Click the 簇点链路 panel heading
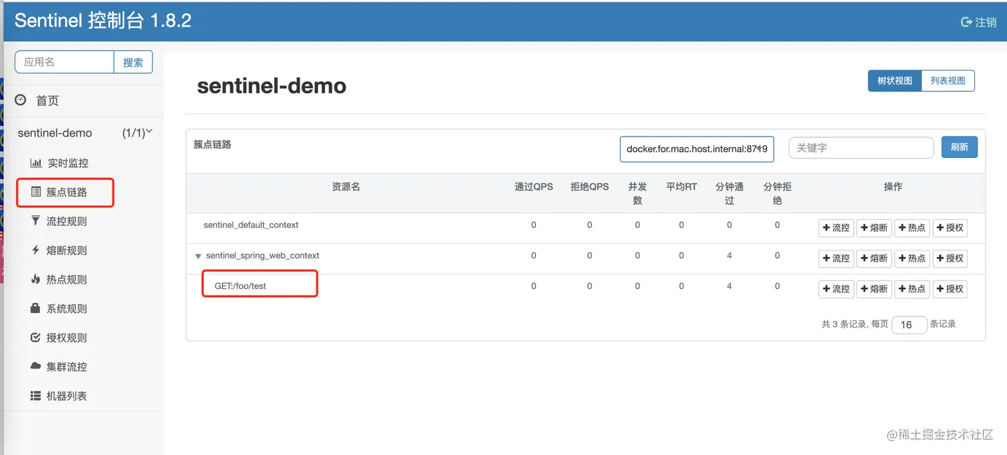The image size is (1007, 455). click(x=212, y=145)
